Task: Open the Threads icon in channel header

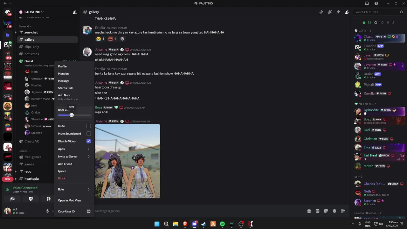Action: tap(321, 12)
